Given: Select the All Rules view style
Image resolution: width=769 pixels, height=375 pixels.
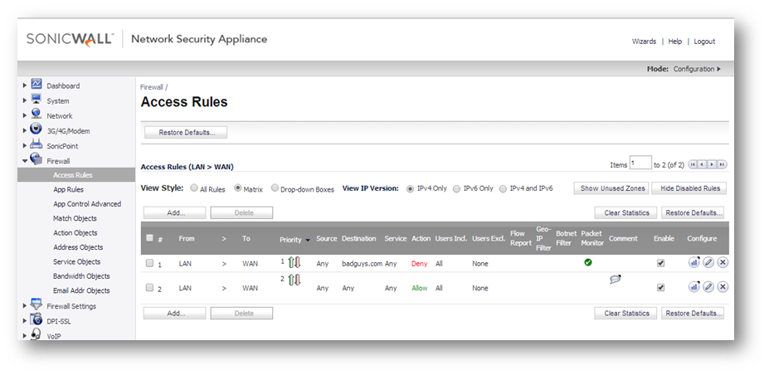Looking at the screenshot, I should (194, 188).
